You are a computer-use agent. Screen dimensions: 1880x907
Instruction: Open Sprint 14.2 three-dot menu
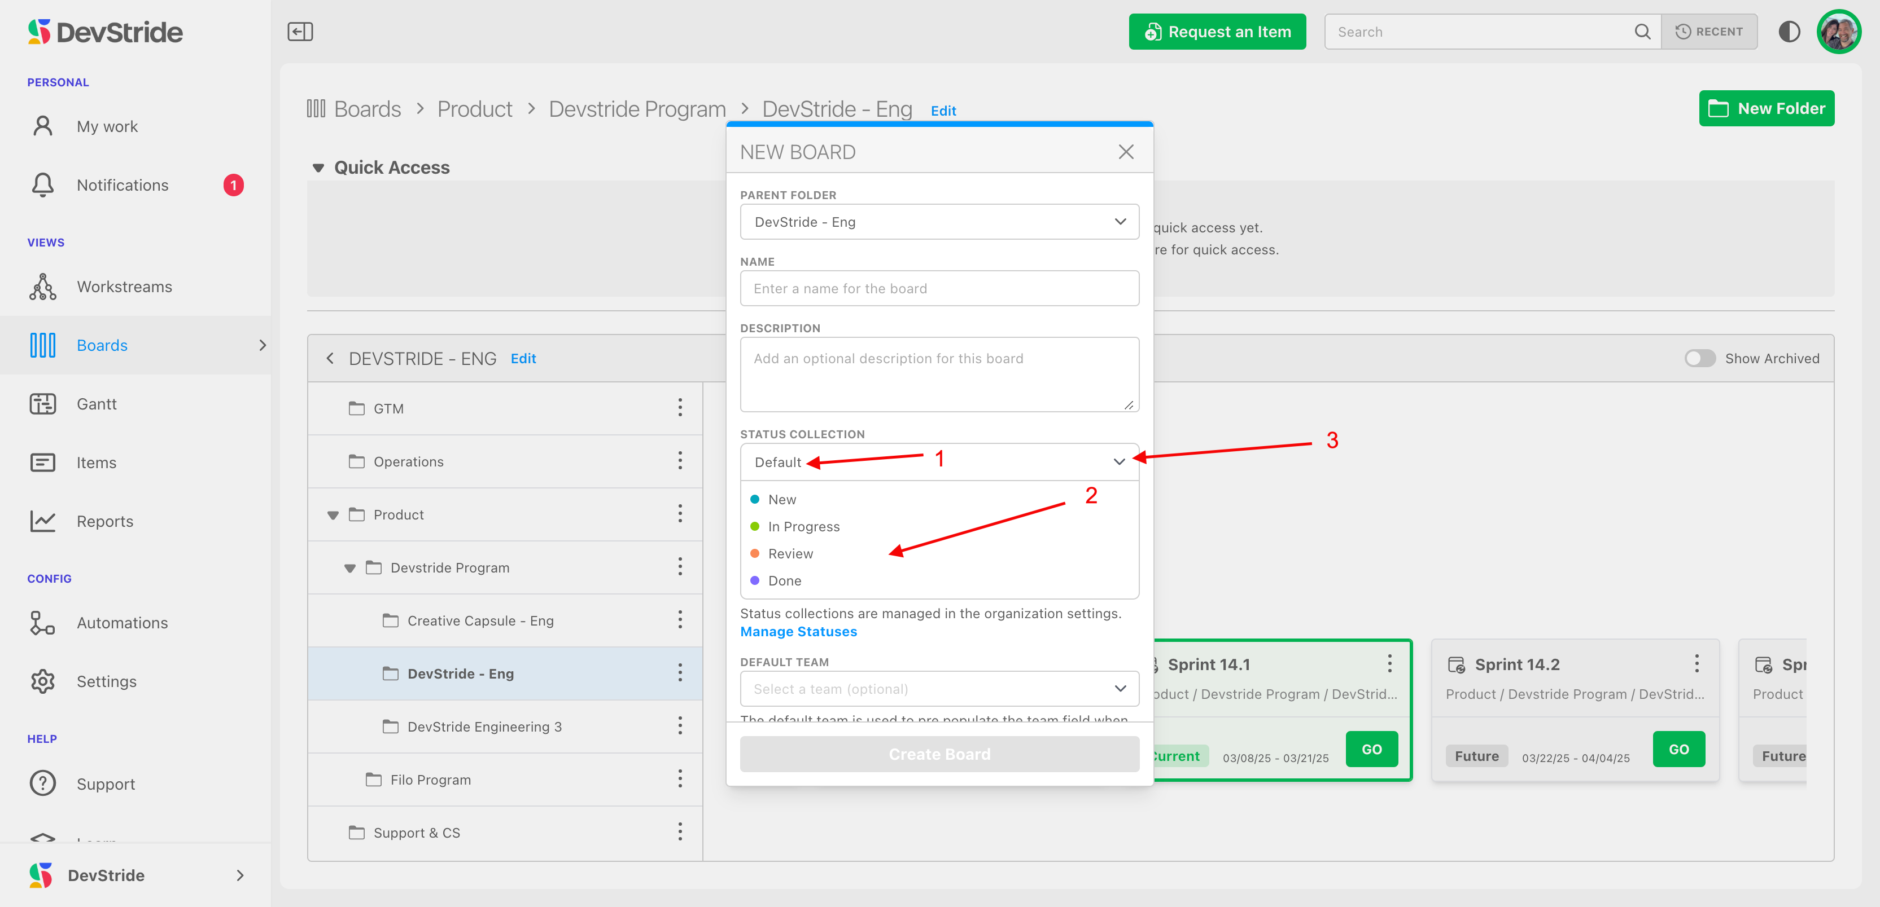1697,663
